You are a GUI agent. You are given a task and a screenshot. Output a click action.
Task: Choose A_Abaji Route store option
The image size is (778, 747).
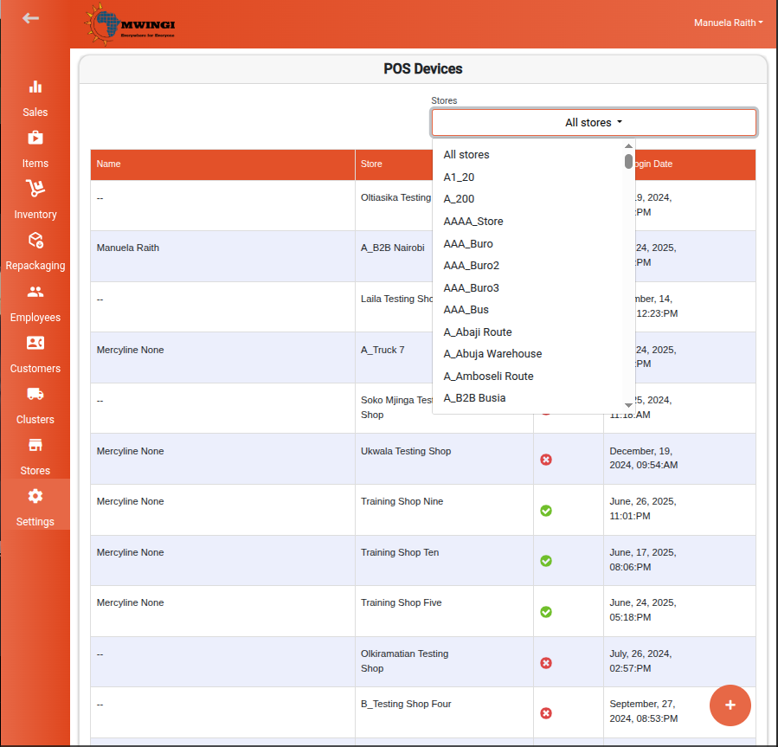tap(528, 332)
